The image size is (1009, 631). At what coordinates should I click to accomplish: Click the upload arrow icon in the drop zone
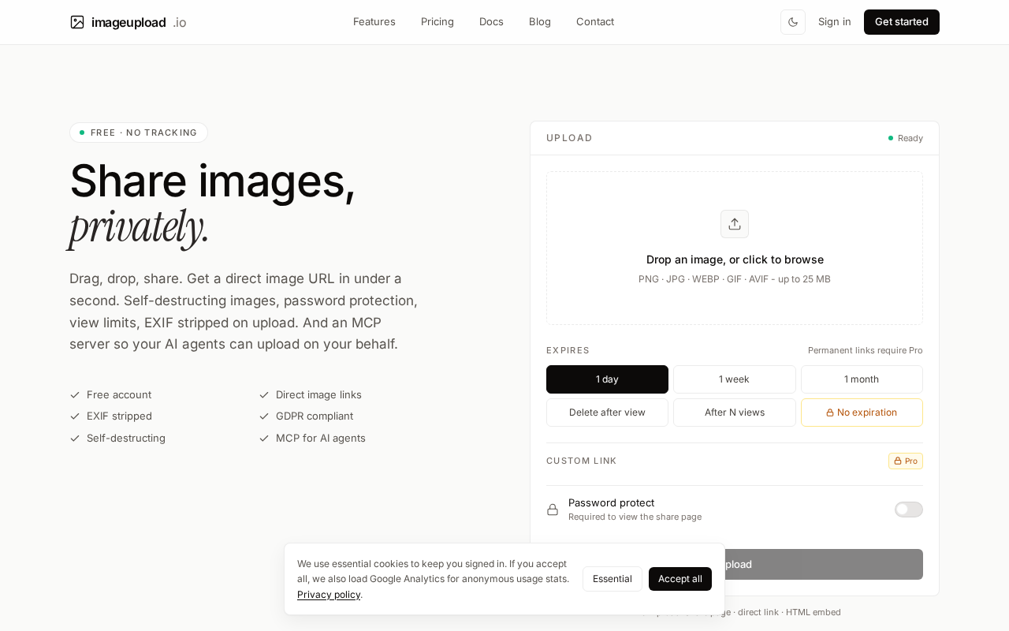coord(735,224)
